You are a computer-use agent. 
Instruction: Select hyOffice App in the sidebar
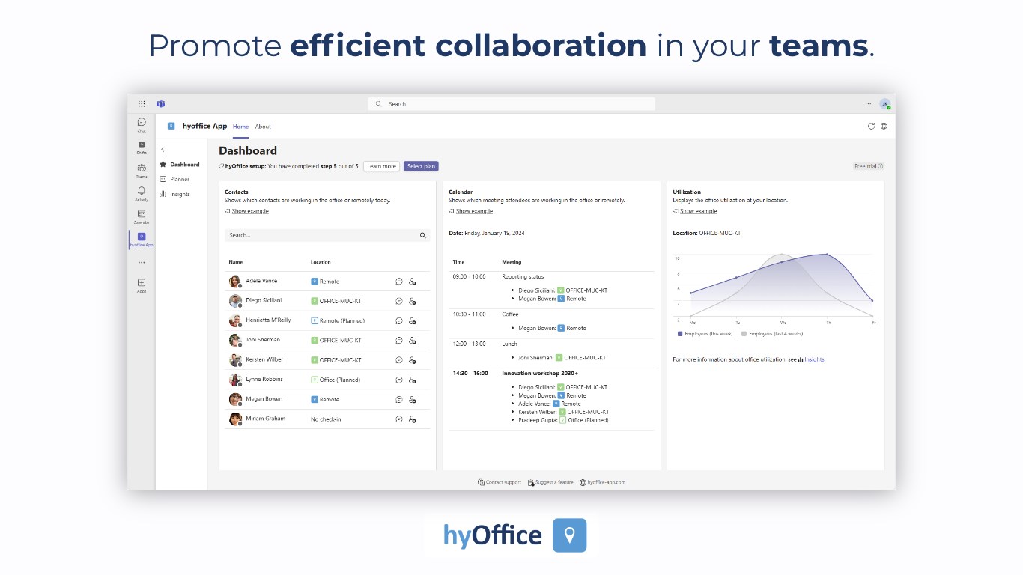[x=142, y=239]
